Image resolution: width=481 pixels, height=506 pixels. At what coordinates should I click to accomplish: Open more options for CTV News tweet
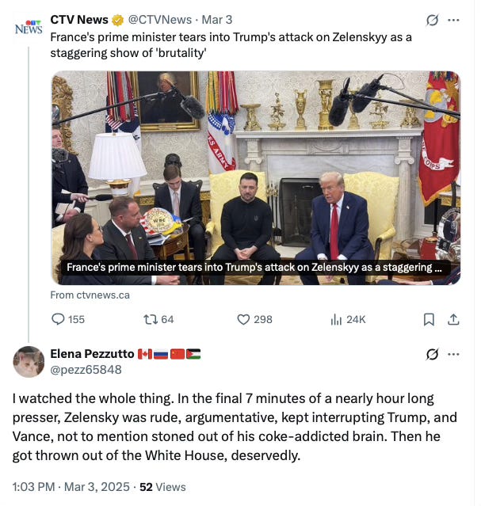coord(453,20)
